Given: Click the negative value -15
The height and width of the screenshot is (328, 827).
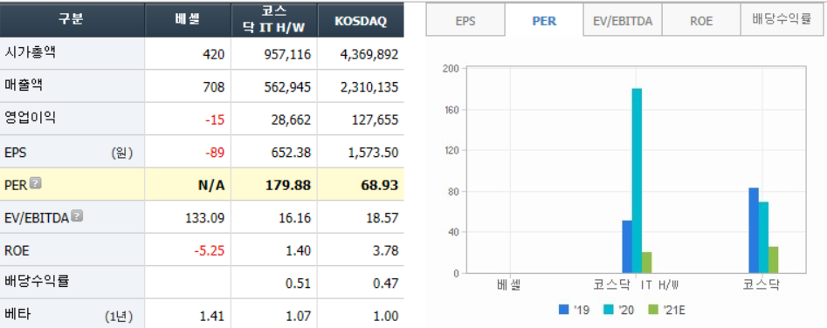Looking at the screenshot, I should [215, 120].
